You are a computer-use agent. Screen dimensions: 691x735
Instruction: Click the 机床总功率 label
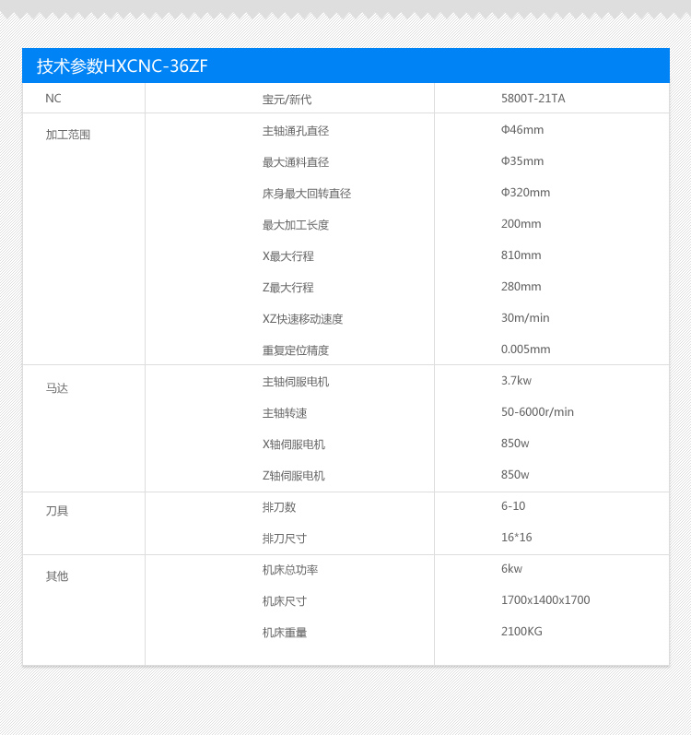(290, 570)
